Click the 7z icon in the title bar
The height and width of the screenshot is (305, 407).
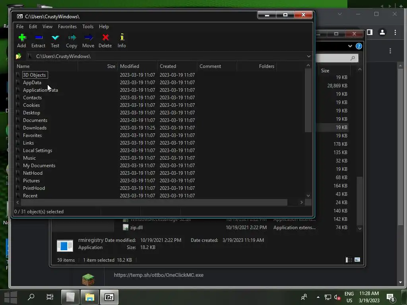click(20, 16)
